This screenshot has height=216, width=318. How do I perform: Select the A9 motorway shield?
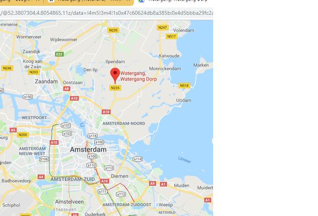point(152,183)
